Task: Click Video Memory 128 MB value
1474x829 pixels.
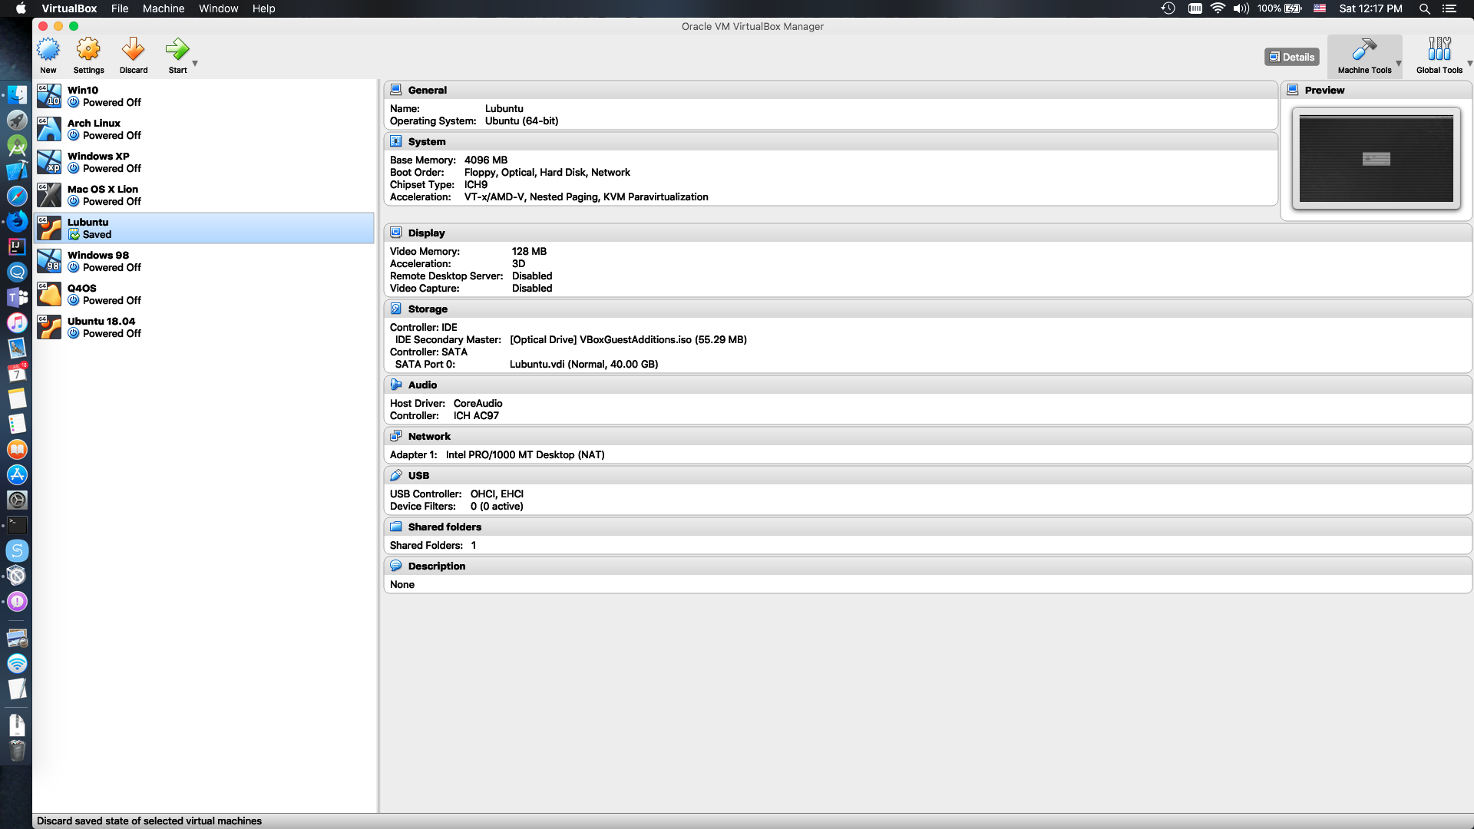Action: [529, 251]
